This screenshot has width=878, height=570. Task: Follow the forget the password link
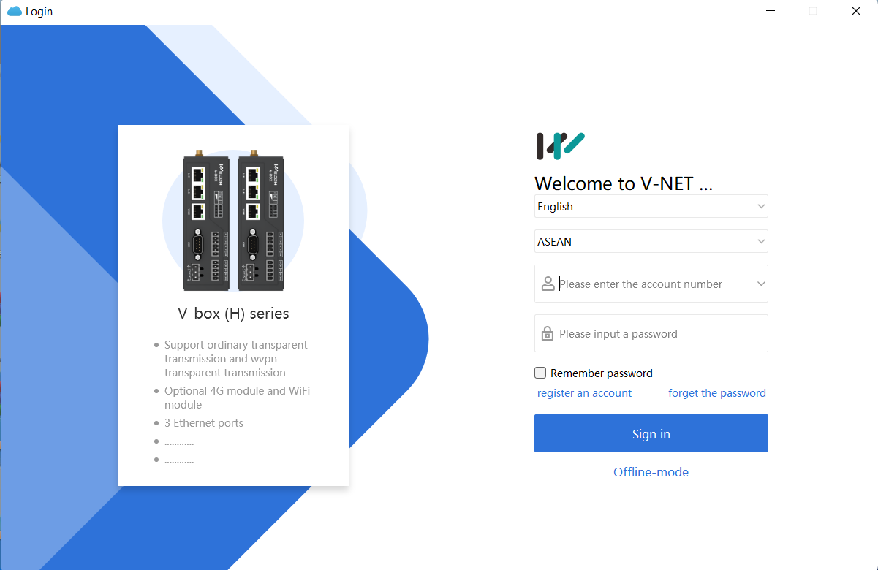pos(717,393)
